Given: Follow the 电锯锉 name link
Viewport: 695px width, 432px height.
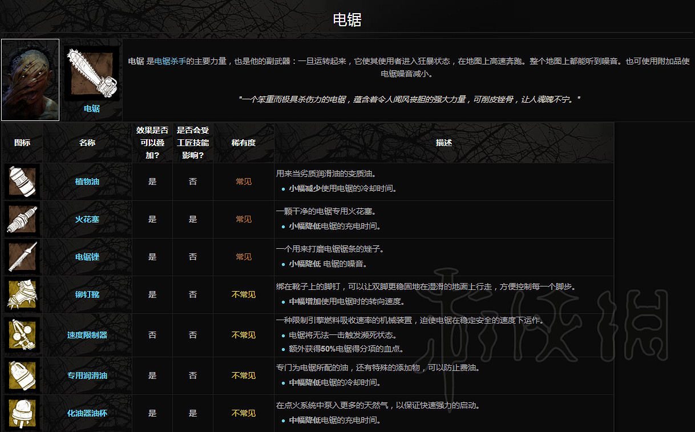Looking at the screenshot, I should 87,257.
